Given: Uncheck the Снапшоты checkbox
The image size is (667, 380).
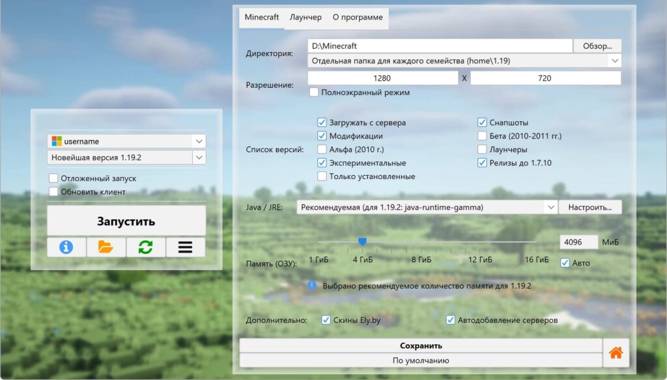Looking at the screenshot, I should click(482, 122).
